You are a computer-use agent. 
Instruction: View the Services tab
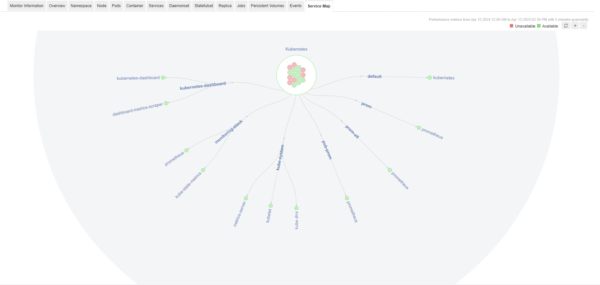[x=156, y=6]
